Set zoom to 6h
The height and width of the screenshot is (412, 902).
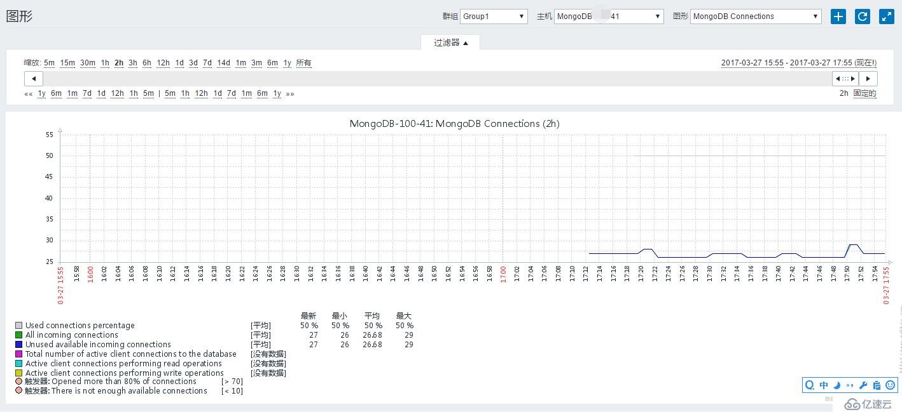pos(147,63)
